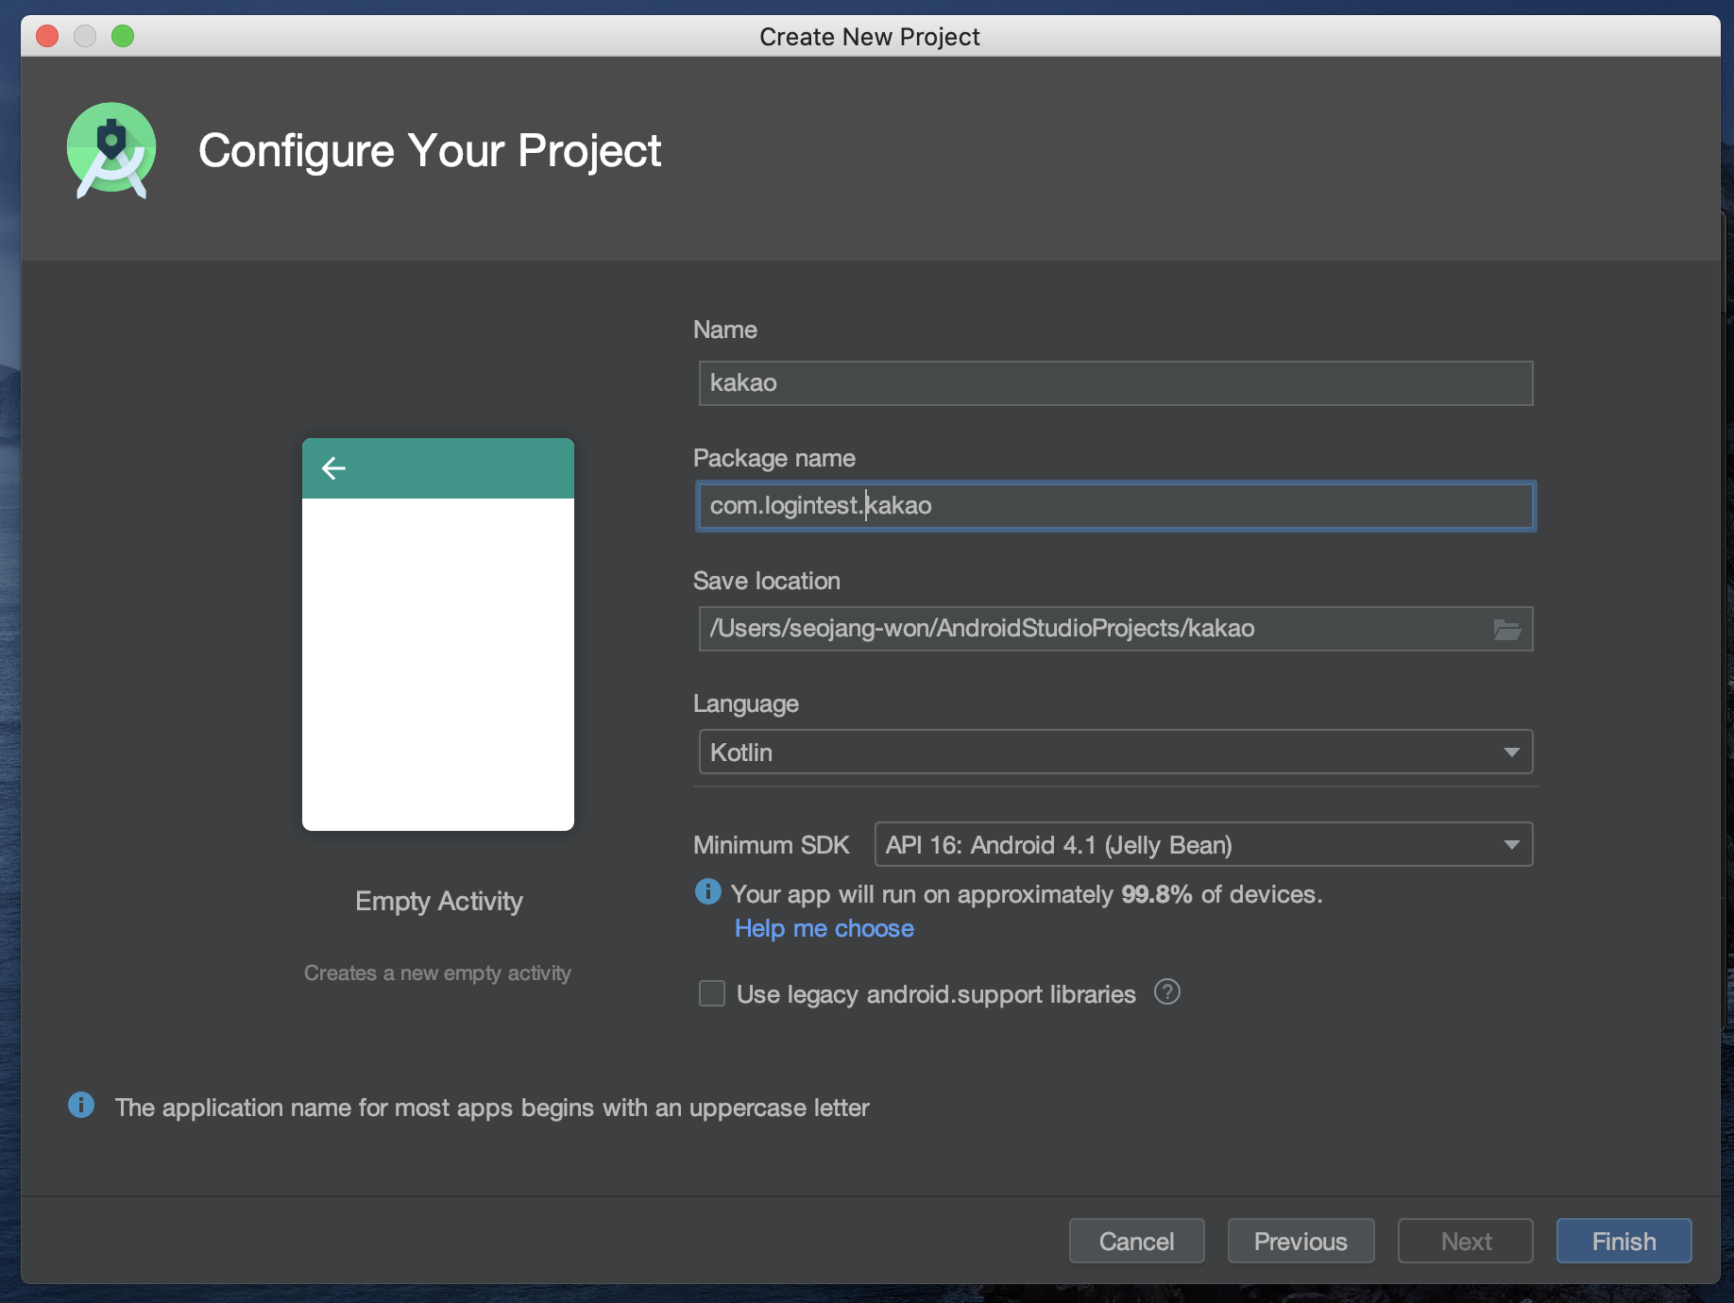Click the 'Creates a new empty activity' description
The height and width of the screenshot is (1303, 1734).
click(437, 973)
